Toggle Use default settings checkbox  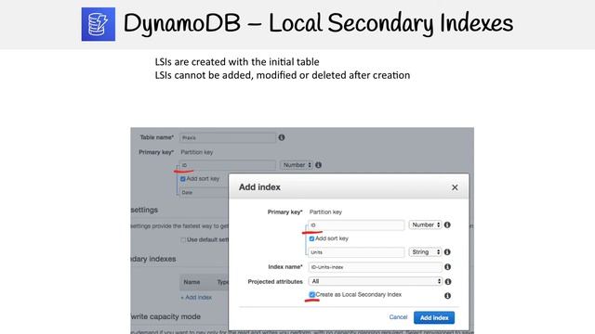click(183, 240)
